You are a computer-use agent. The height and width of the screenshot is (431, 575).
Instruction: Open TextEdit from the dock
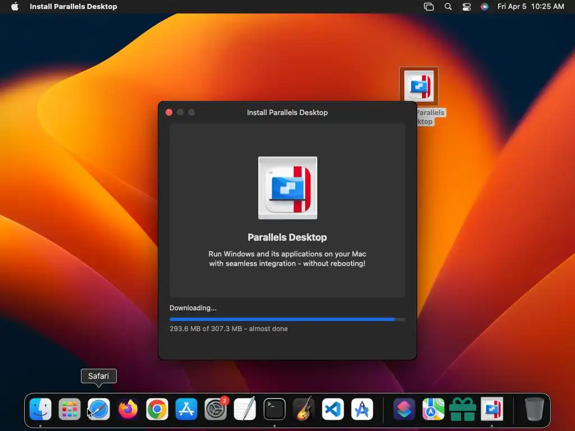[x=245, y=409]
